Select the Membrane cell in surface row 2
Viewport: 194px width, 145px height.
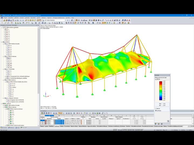(59, 122)
